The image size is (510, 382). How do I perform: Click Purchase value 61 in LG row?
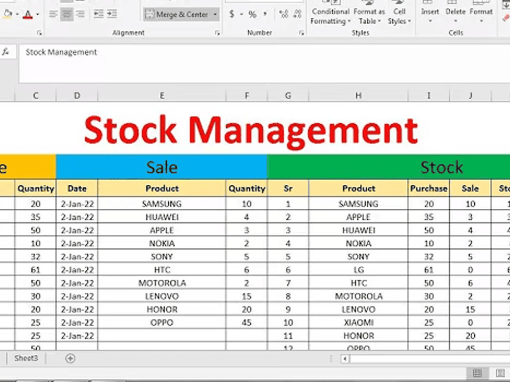(429, 269)
